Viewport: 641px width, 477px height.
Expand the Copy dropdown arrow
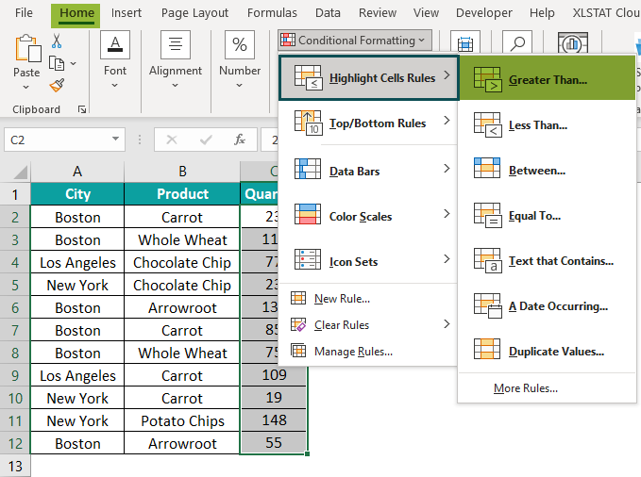point(74,63)
